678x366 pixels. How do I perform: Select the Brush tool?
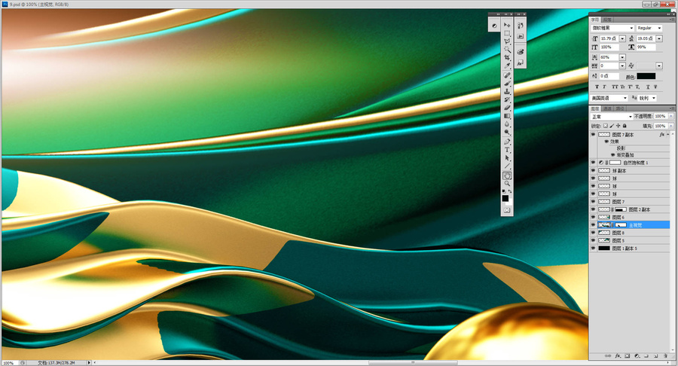pos(507,84)
